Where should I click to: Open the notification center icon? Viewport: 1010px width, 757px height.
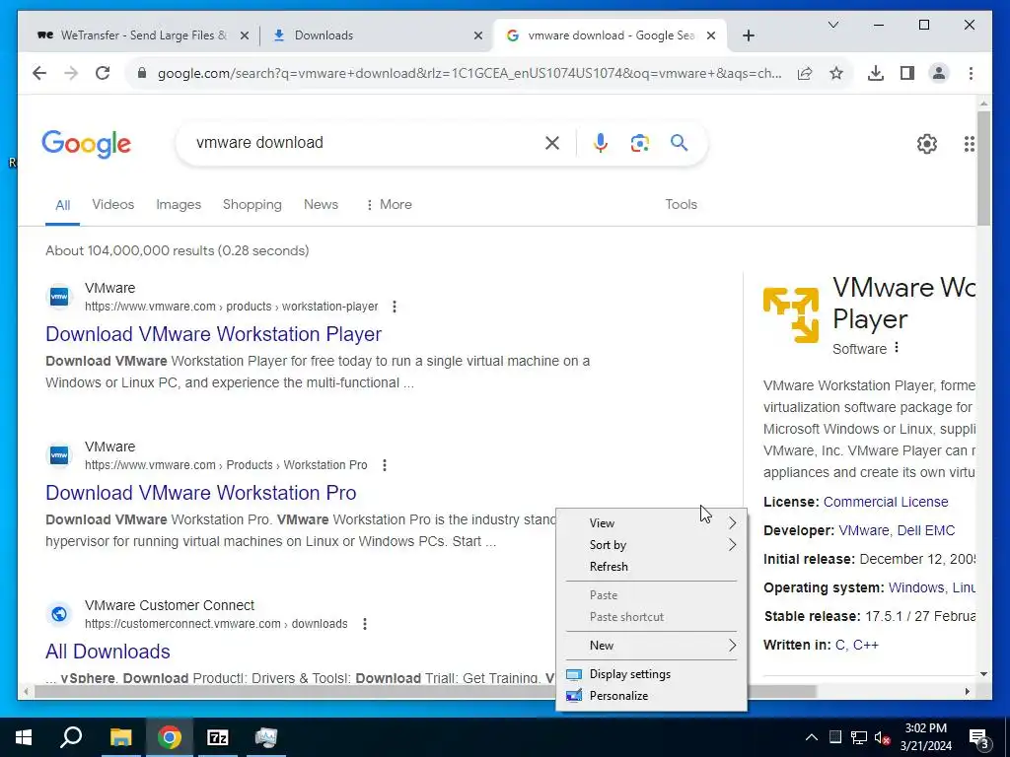click(978, 737)
